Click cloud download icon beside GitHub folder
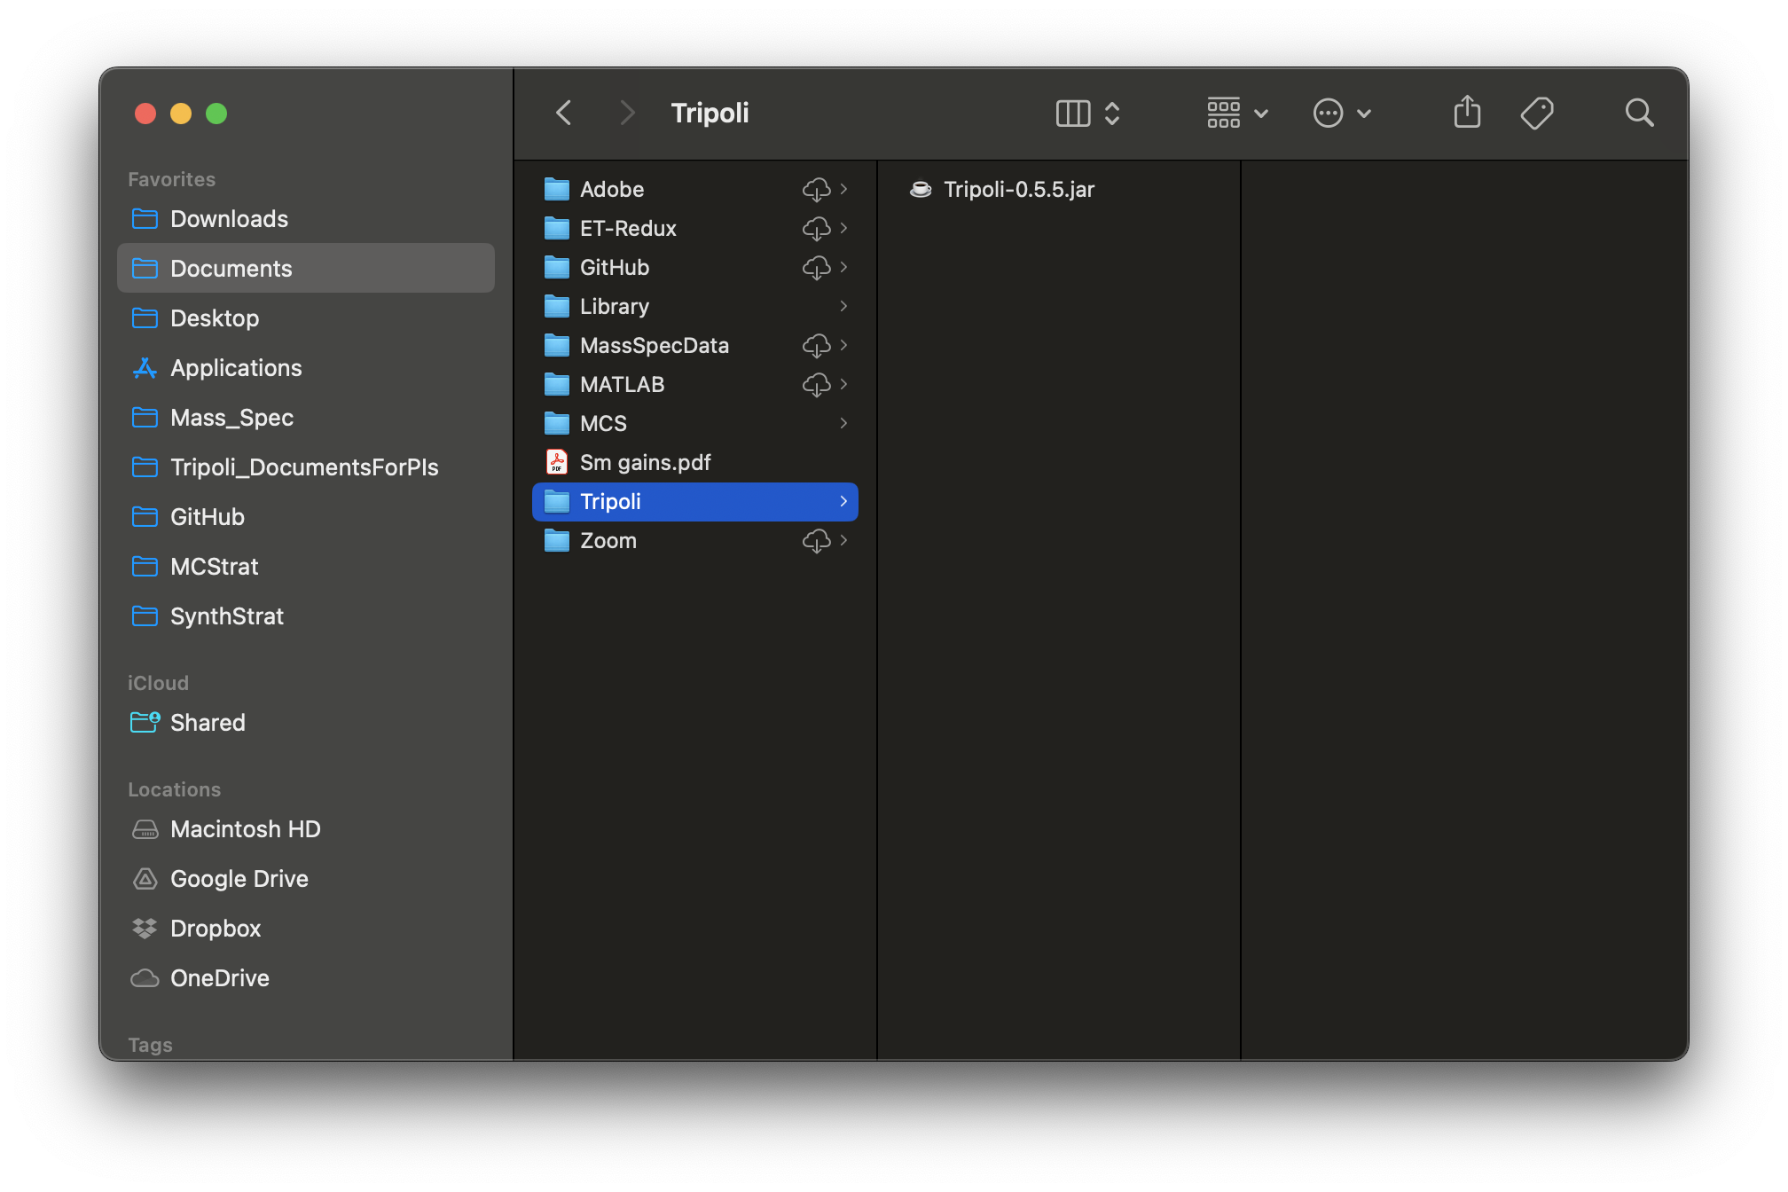This screenshot has height=1192, width=1788. [x=816, y=267]
